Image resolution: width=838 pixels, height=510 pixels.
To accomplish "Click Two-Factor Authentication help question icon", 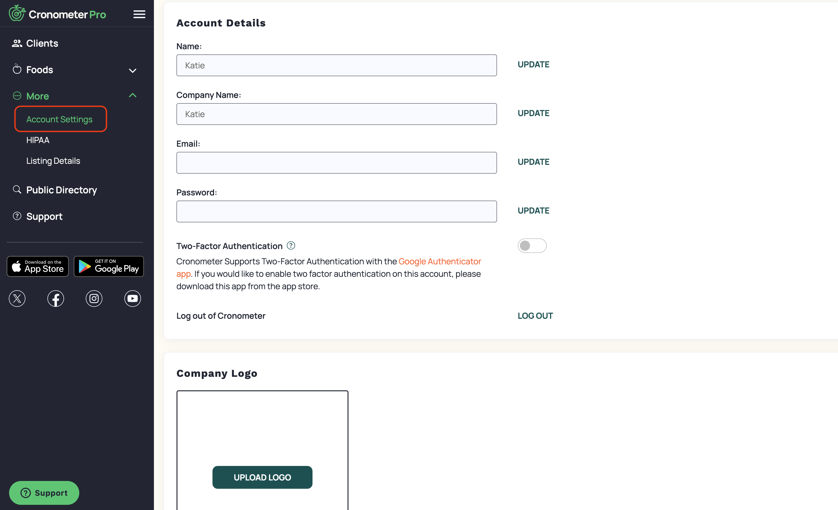I will (291, 245).
